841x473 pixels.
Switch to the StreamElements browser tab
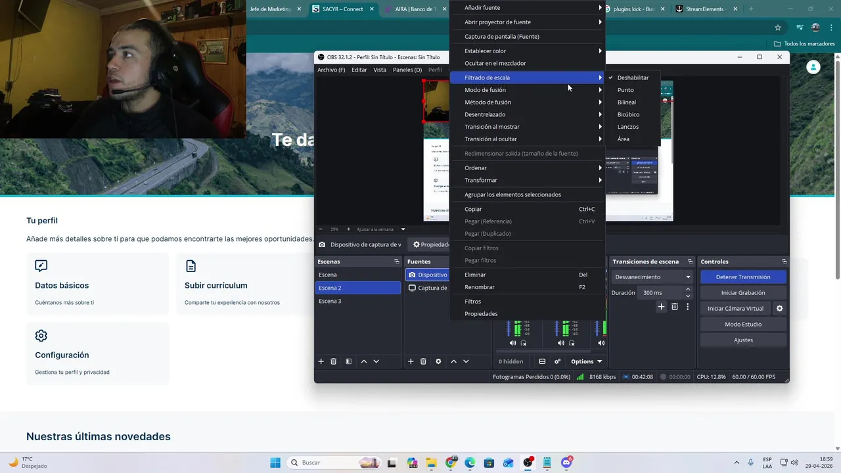point(706,9)
